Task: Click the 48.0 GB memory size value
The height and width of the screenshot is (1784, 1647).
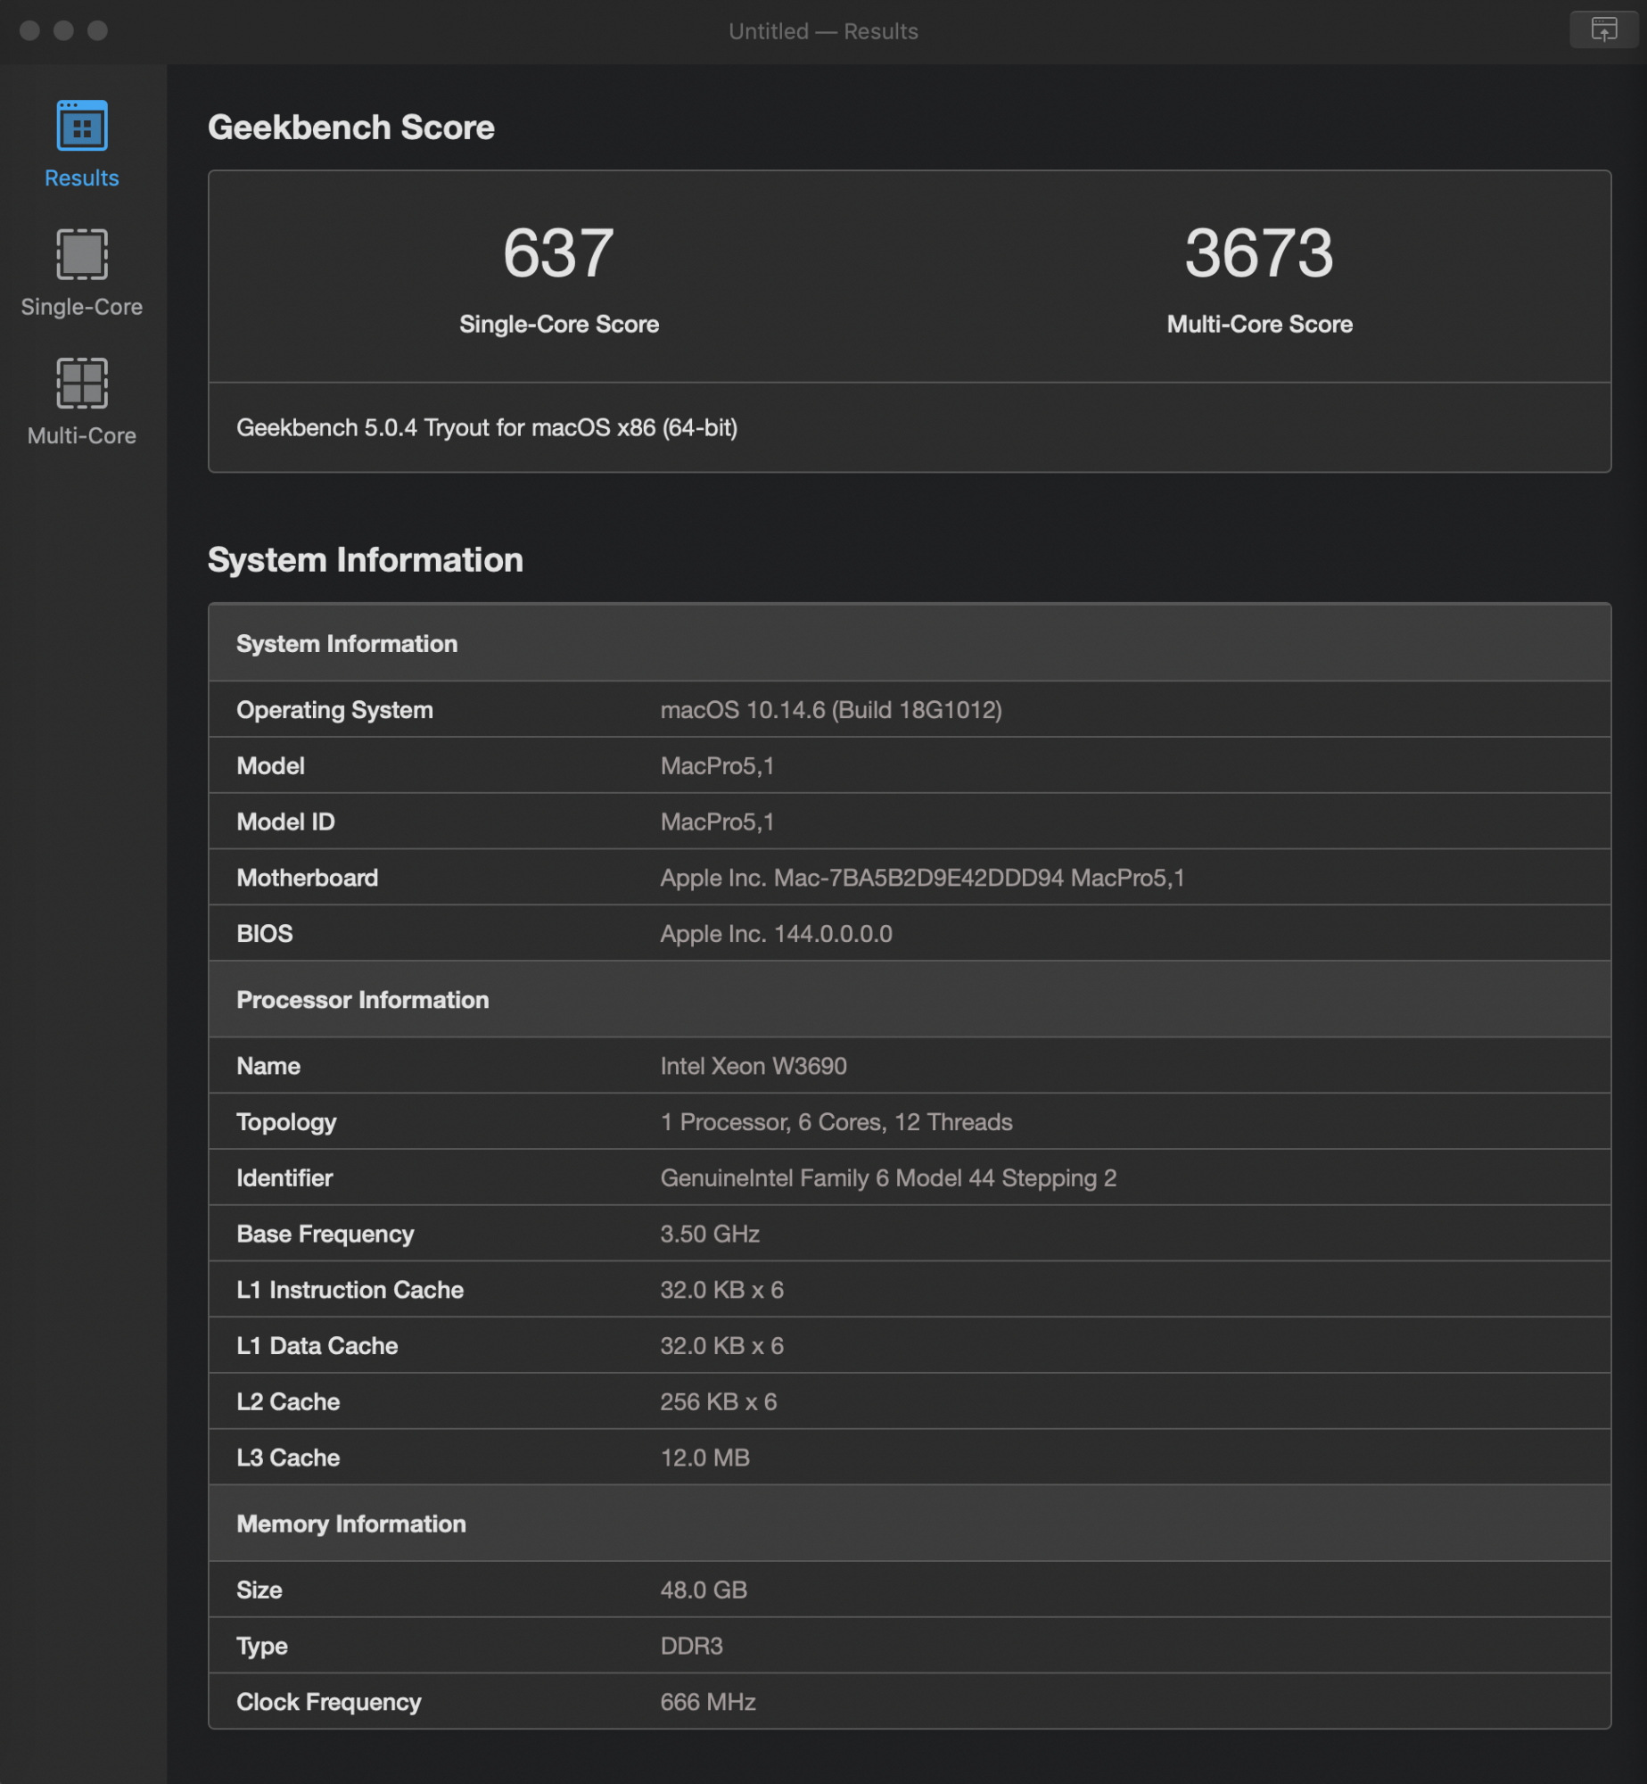Action: pyautogui.click(x=704, y=1590)
